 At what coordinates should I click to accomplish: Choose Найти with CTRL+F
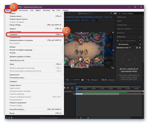[x=35, y=64]
